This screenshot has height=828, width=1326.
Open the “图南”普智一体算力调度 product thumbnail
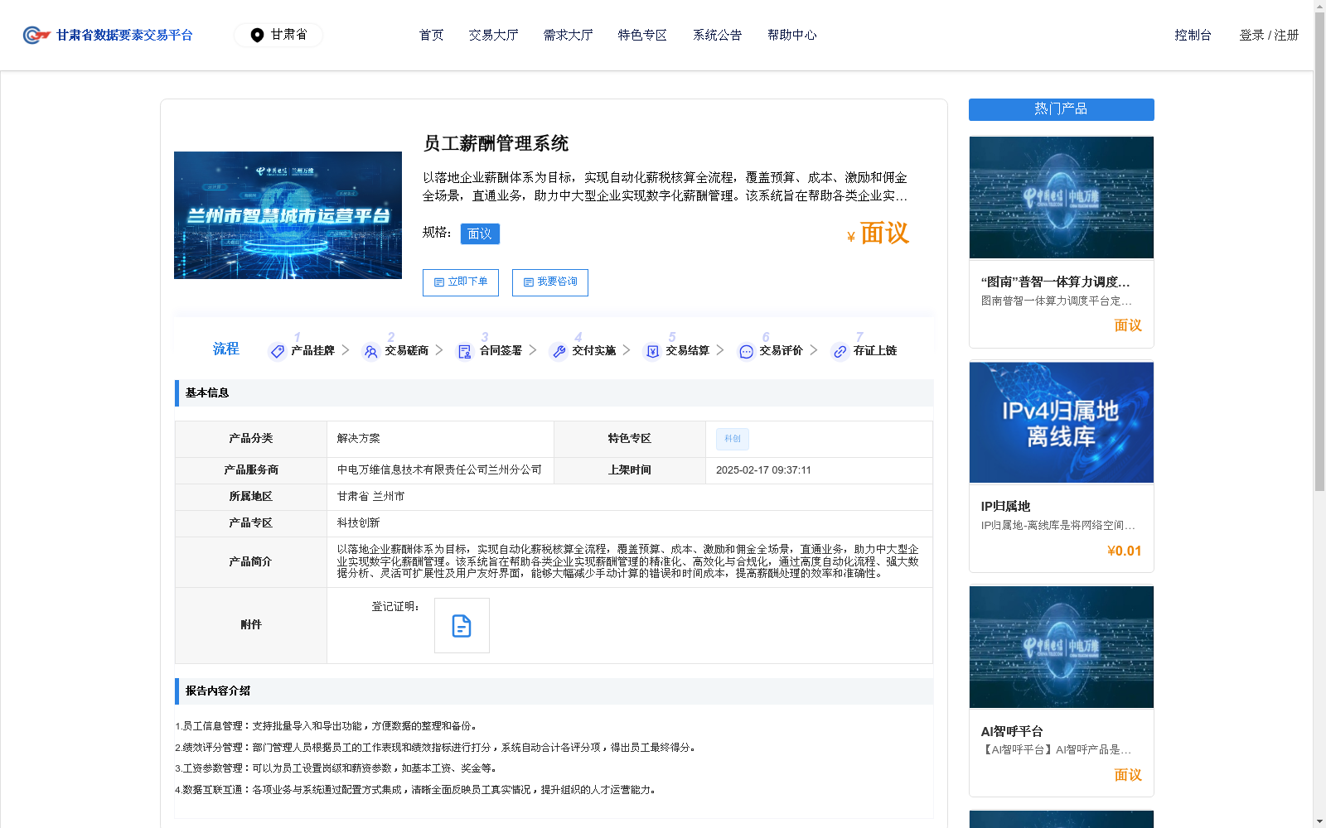point(1062,198)
